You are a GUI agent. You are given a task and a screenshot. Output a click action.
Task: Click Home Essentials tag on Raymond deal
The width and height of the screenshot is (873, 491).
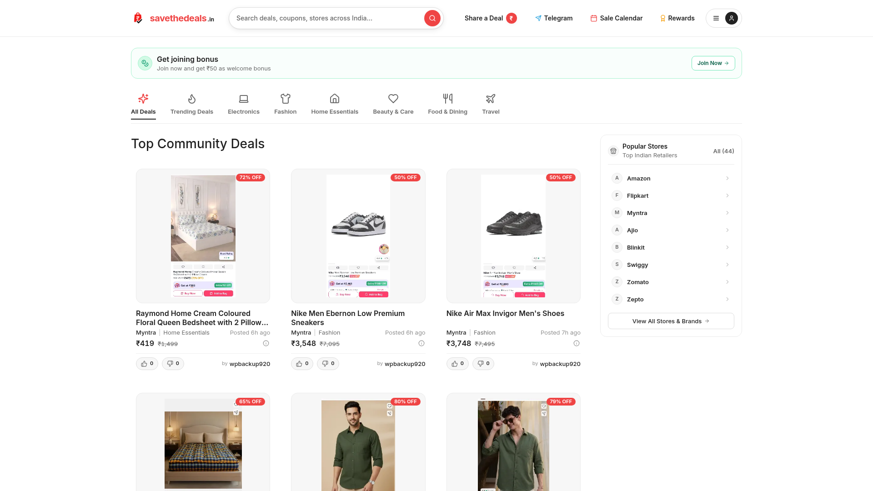[186, 332]
